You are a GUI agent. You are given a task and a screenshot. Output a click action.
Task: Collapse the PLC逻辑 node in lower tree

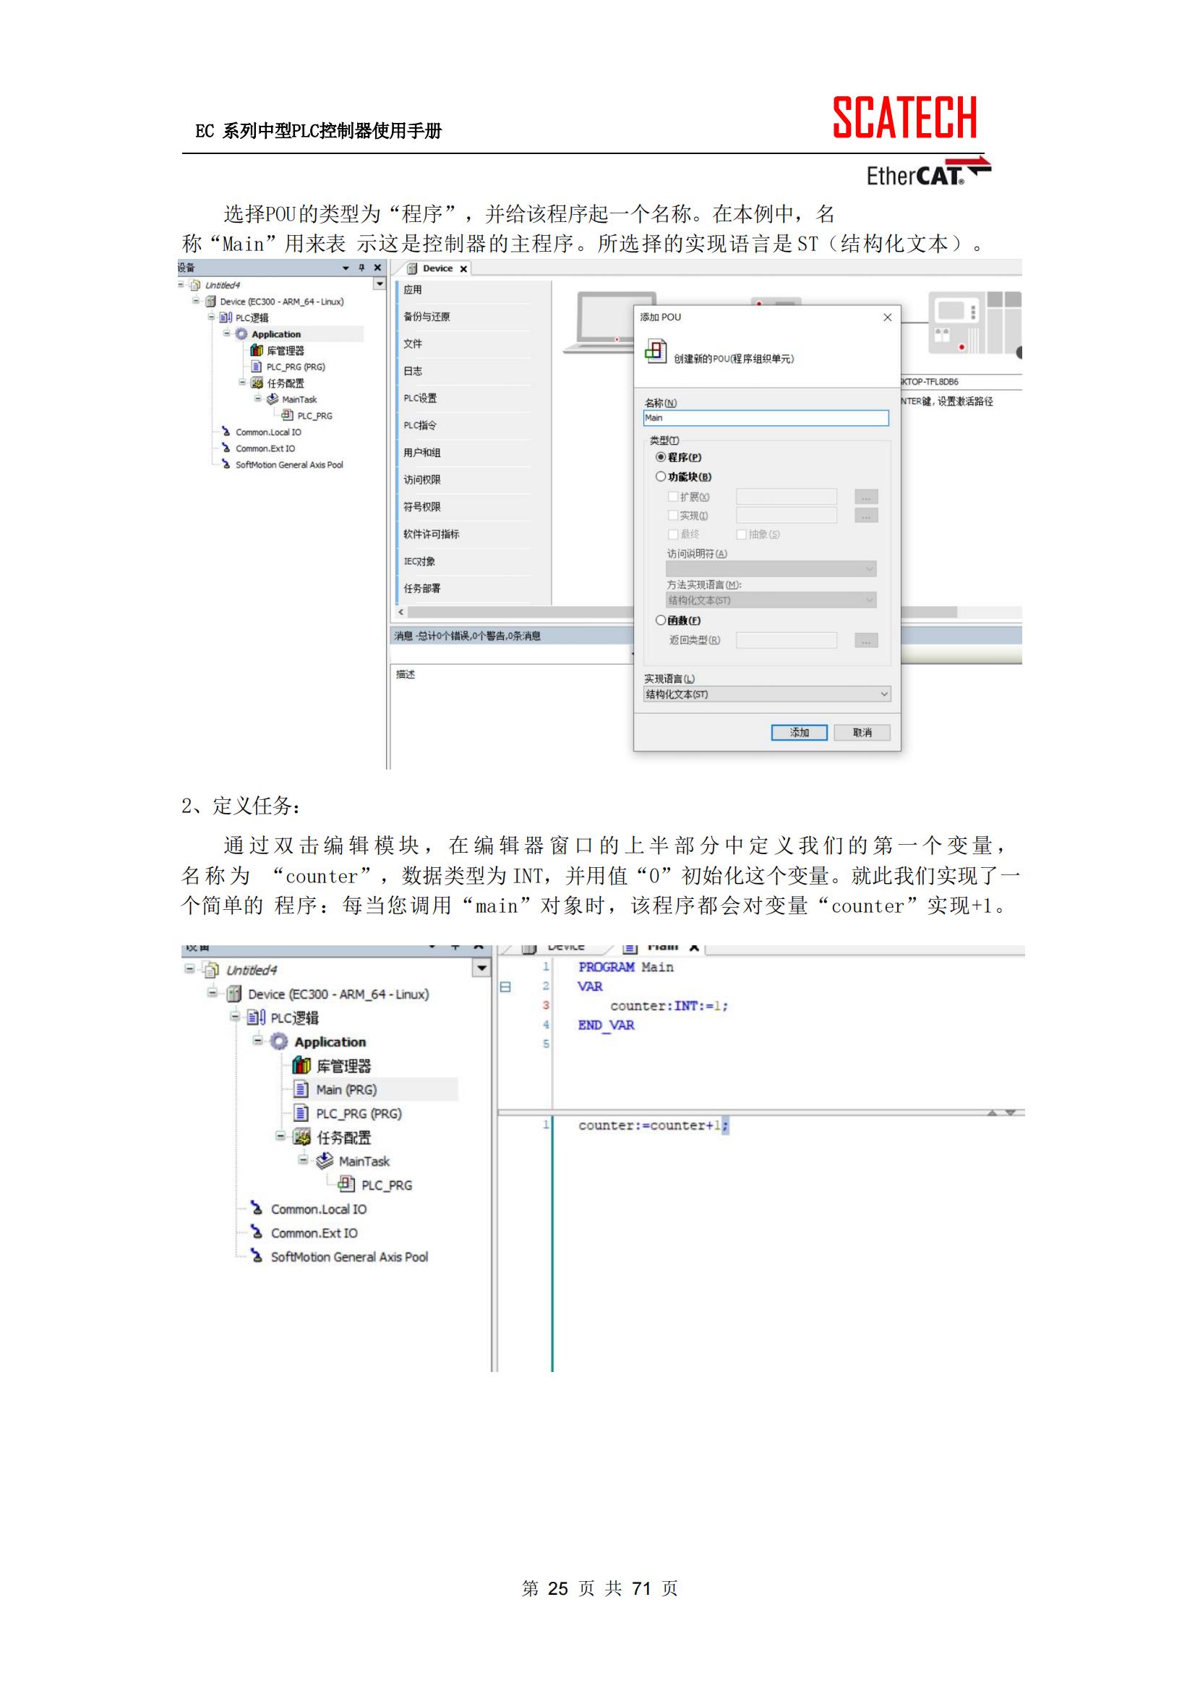235,1017
